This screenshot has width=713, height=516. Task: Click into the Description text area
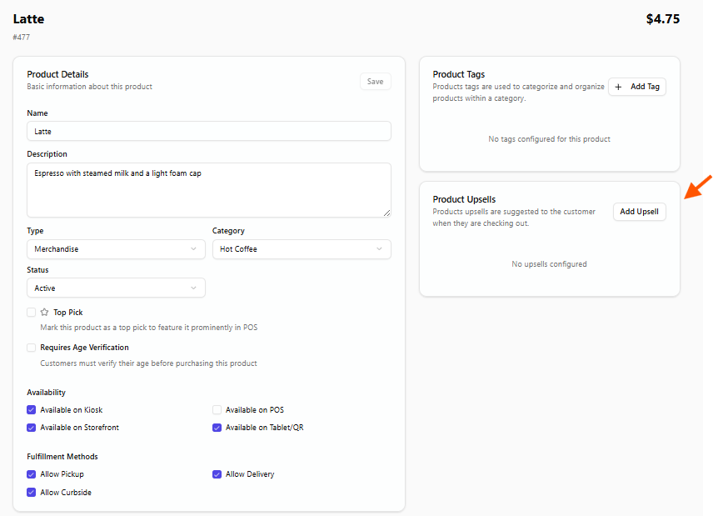point(208,190)
